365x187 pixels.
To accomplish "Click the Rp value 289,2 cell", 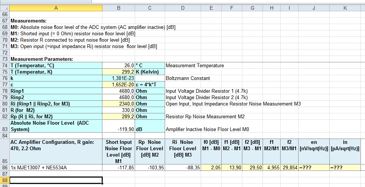I will [119, 116].
